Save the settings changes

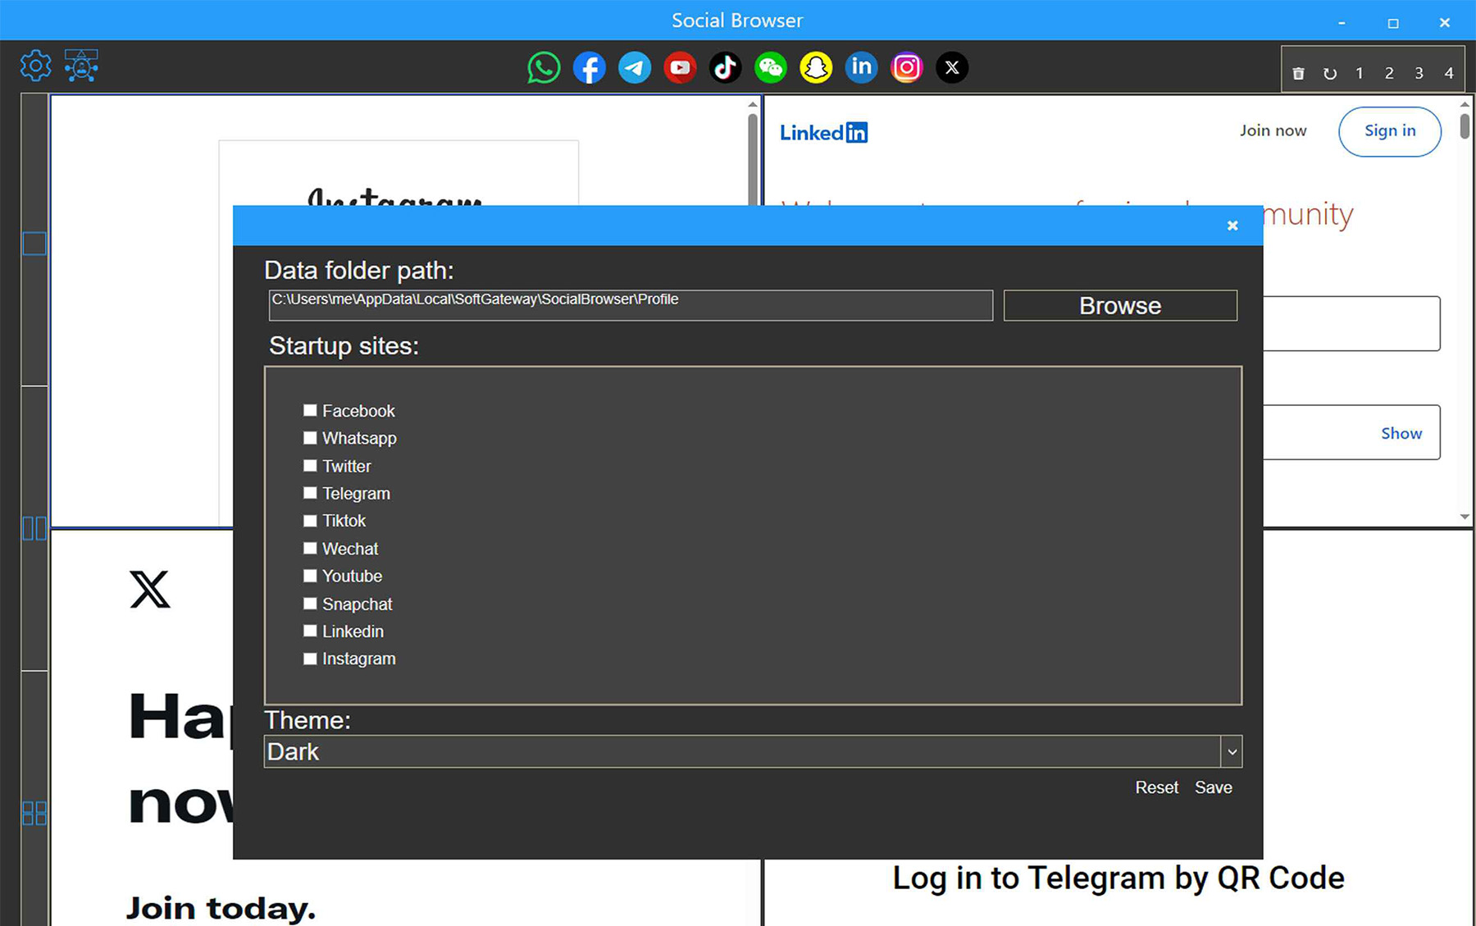pyautogui.click(x=1214, y=787)
